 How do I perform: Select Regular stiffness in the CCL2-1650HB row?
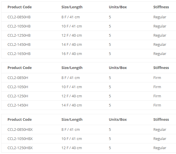(x=160, y=54)
